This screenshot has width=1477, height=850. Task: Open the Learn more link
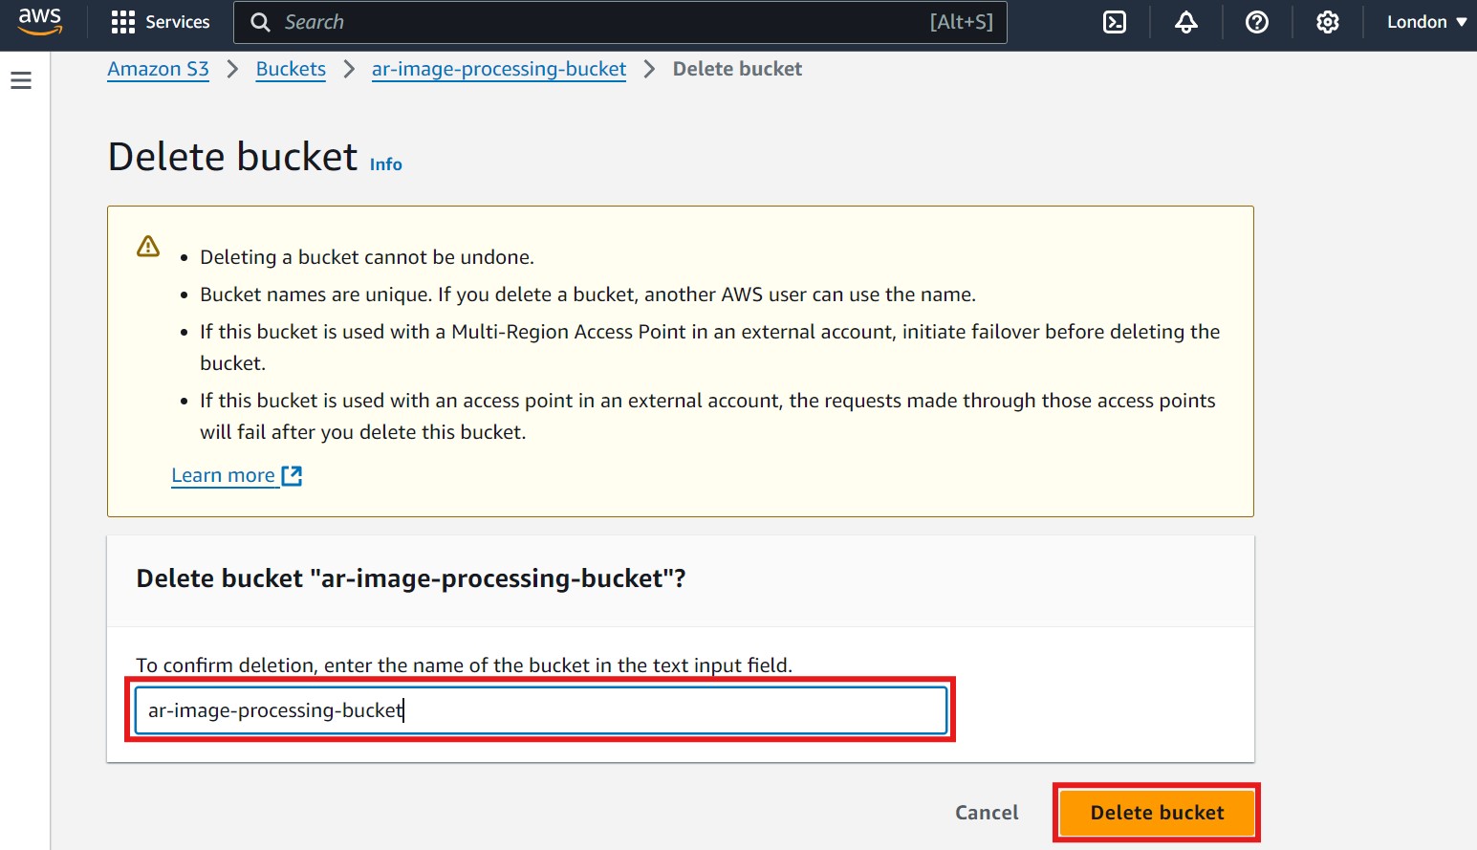coord(223,474)
